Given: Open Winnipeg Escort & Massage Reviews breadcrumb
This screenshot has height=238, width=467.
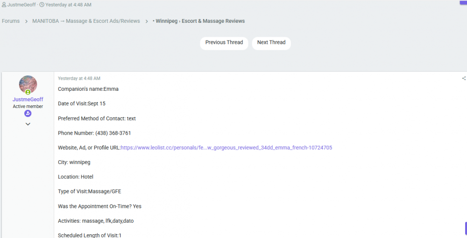Looking at the screenshot, I should click(200, 21).
